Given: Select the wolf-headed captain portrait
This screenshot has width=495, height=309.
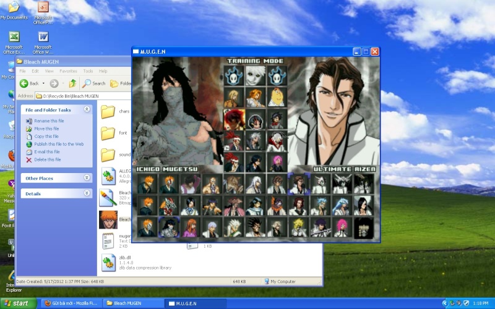Looking at the screenshot, I should 234,184.
